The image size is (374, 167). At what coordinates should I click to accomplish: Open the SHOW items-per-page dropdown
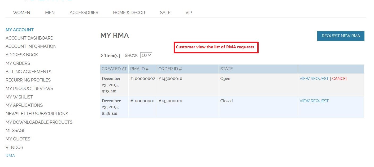click(x=146, y=55)
